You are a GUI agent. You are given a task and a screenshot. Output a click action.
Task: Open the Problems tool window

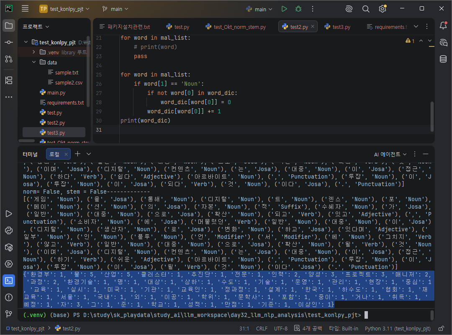(9, 297)
